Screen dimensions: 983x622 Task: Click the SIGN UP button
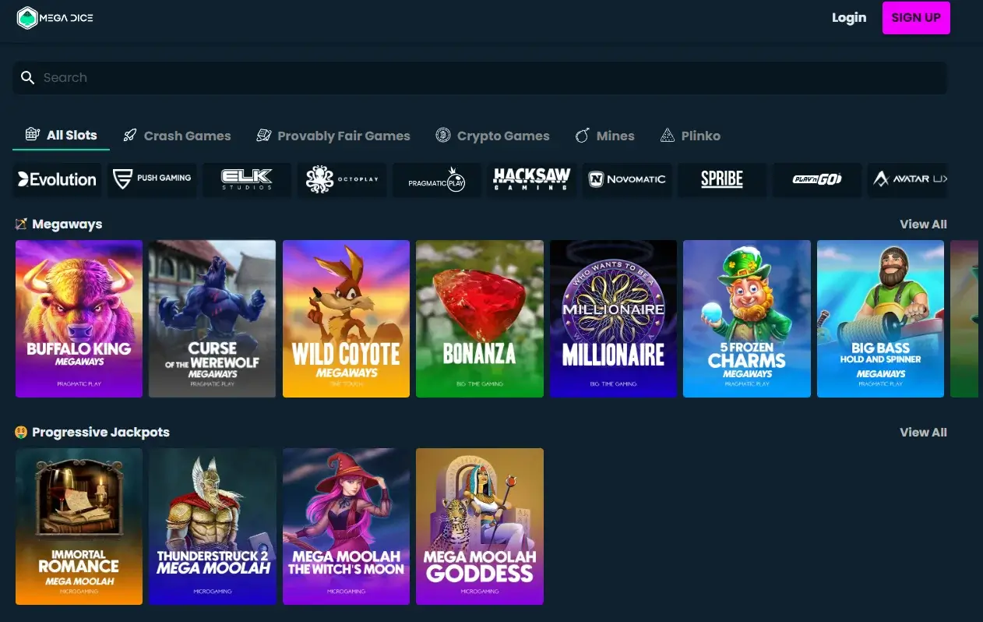pyautogui.click(x=916, y=18)
